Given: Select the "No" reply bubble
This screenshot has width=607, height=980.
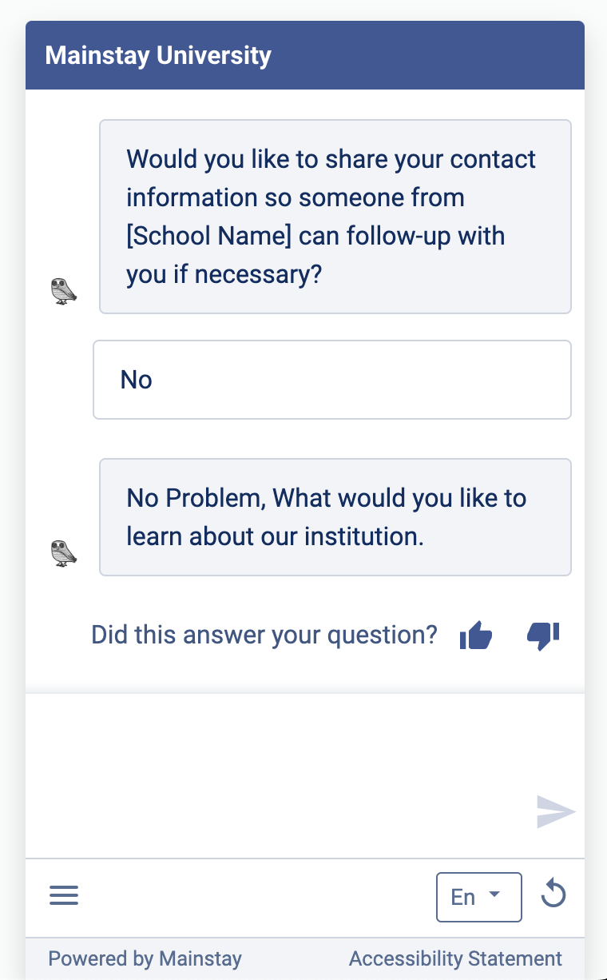Looking at the screenshot, I should coord(332,380).
